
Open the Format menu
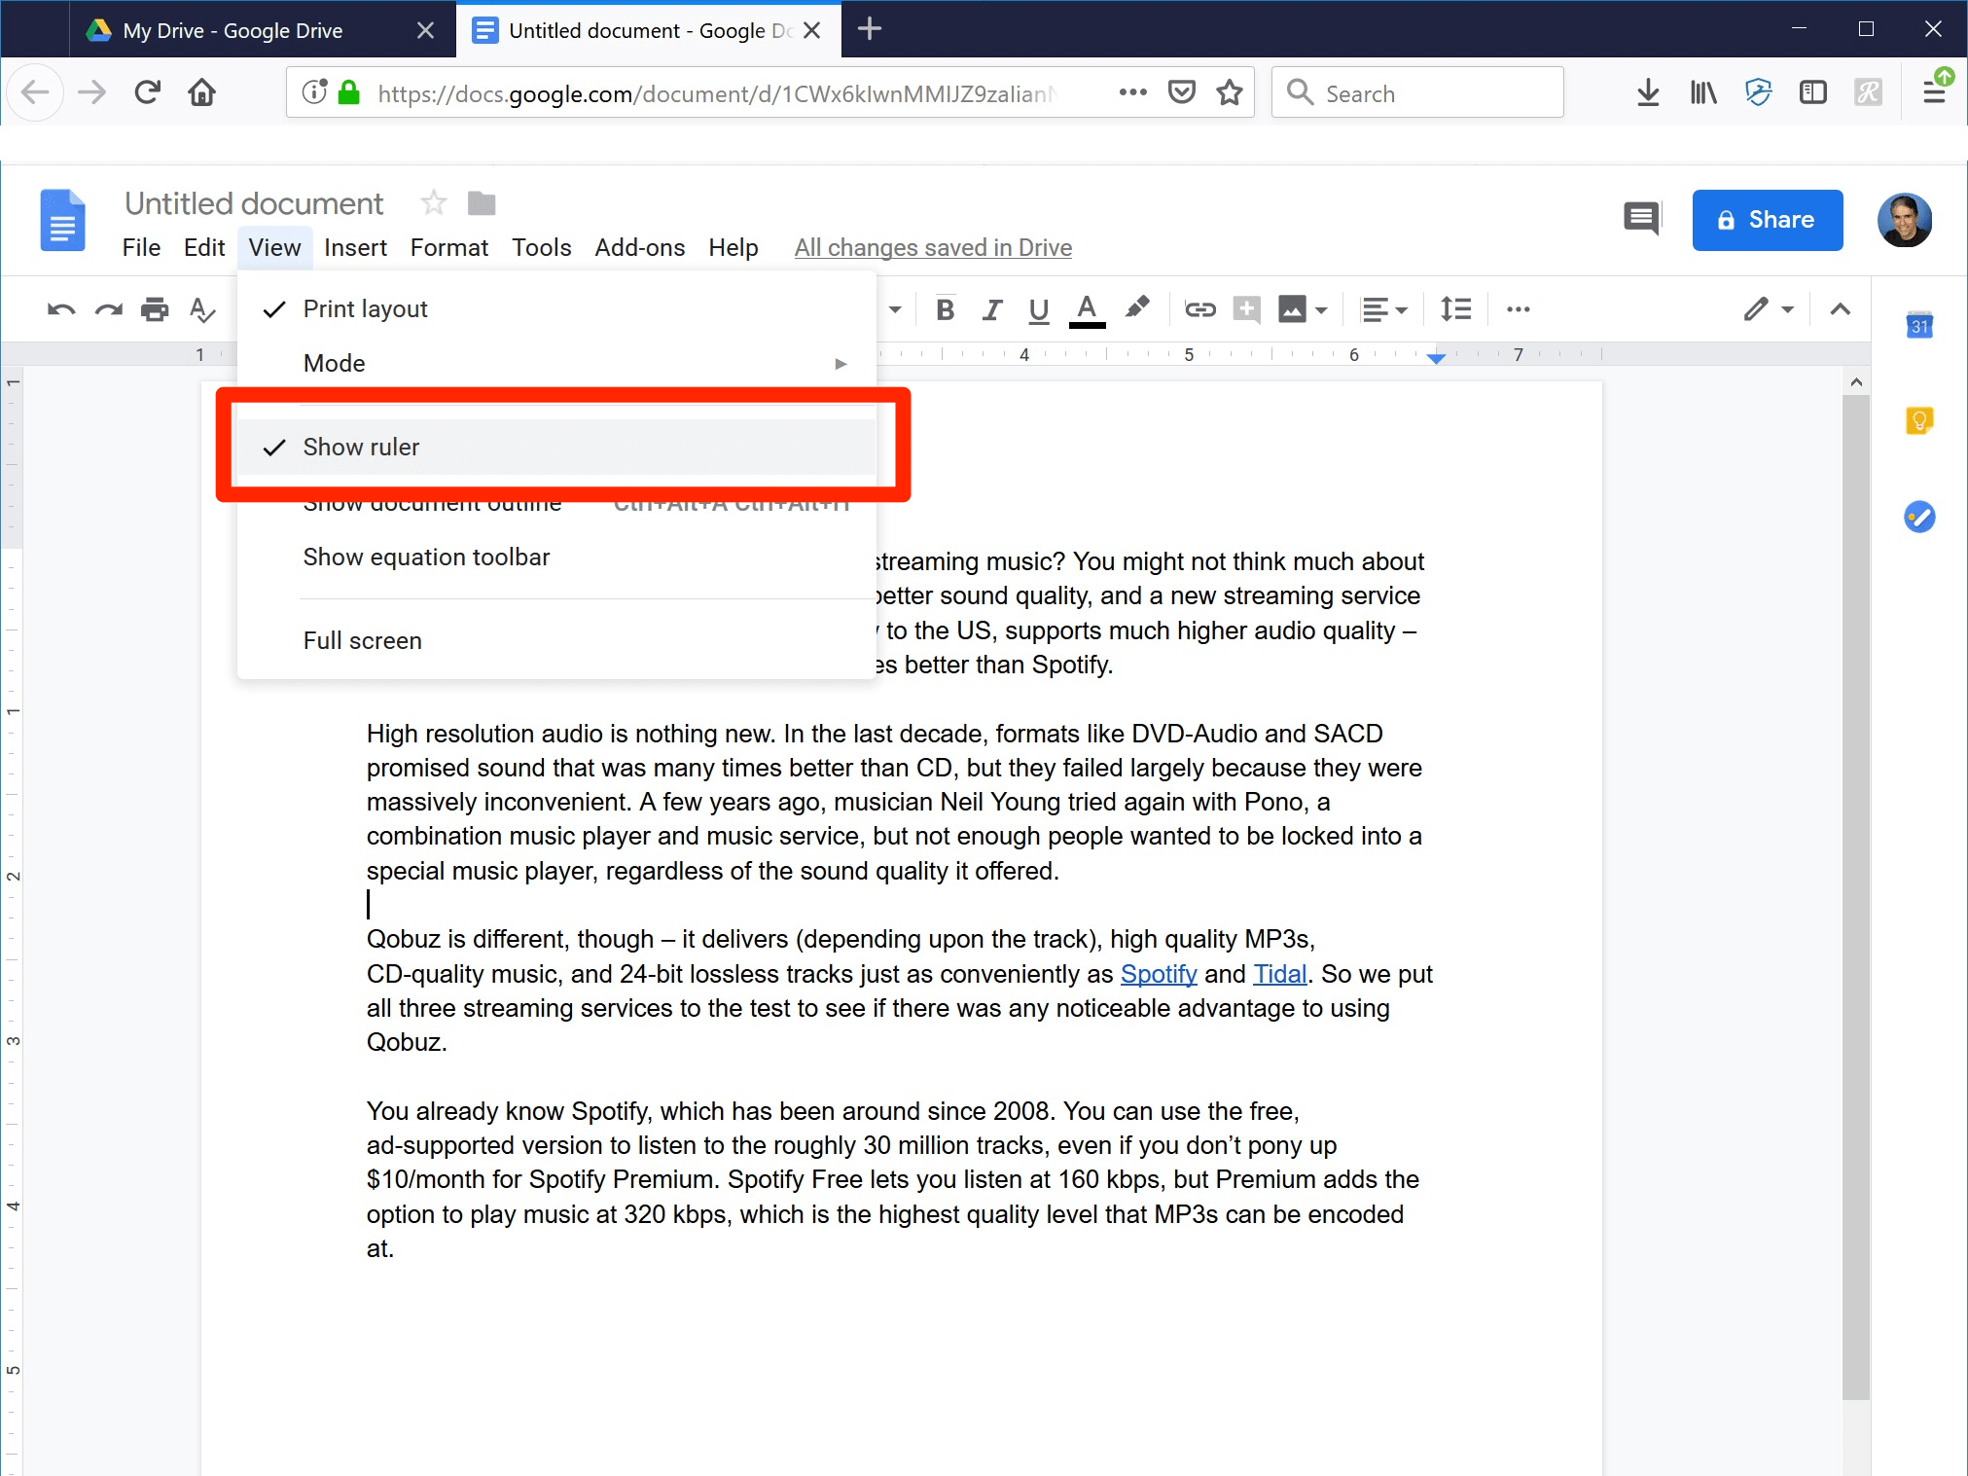(448, 248)
